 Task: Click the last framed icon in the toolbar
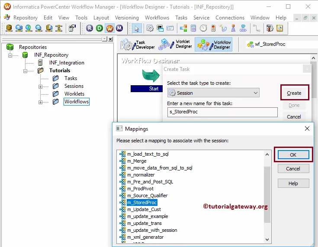point(279,28)
